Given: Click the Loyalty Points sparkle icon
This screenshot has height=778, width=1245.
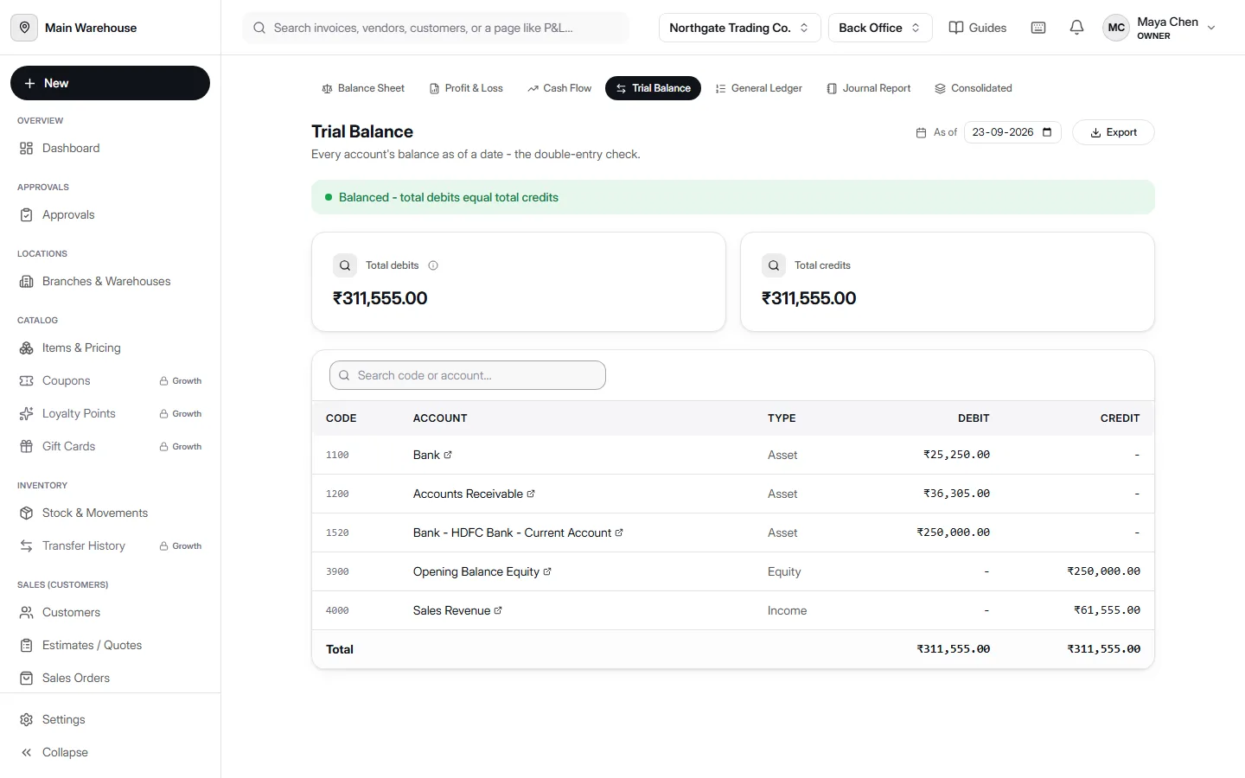Looking at the screenshot, I should [27, 413].
